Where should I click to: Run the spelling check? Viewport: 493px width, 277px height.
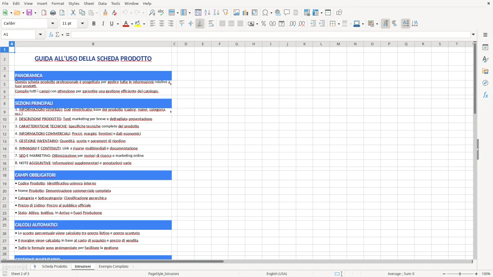161,13
